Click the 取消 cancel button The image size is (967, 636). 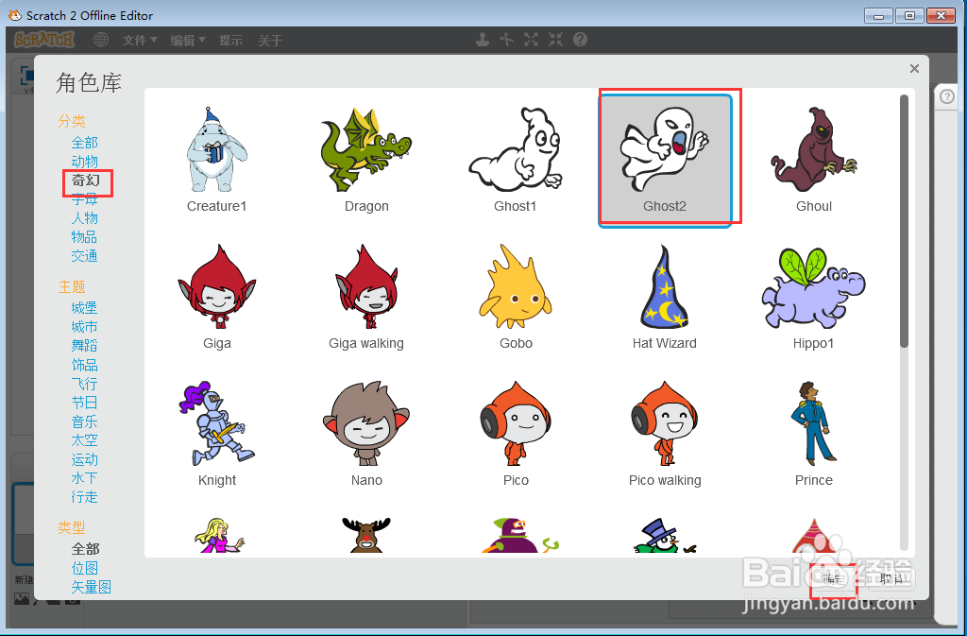point(891,578)
